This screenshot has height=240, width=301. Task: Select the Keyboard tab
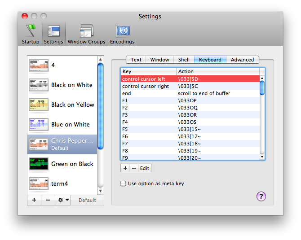210,60
